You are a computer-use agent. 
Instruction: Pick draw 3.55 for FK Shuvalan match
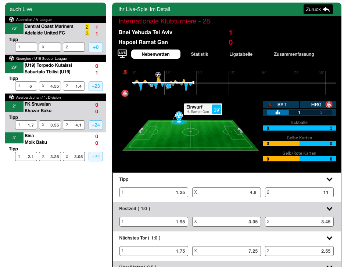[x=50, y=125]
